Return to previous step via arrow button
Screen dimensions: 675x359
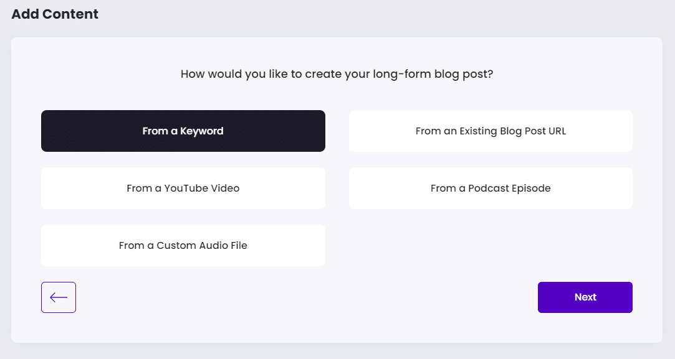pos(59,297)
